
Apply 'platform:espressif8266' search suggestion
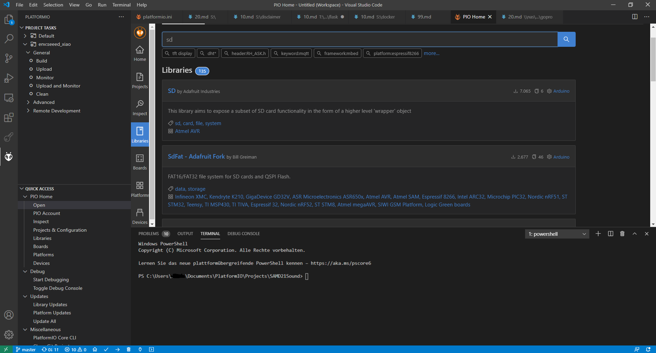[392, 53]
